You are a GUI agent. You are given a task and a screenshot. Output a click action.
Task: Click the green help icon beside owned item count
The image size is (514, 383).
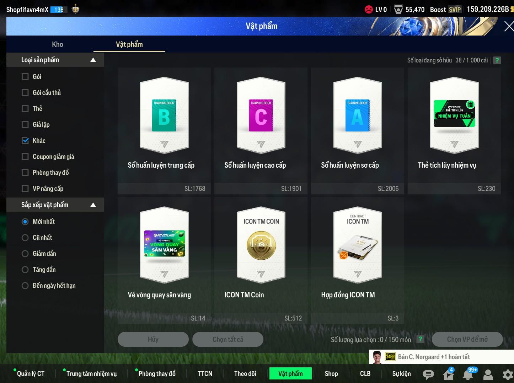497,60
